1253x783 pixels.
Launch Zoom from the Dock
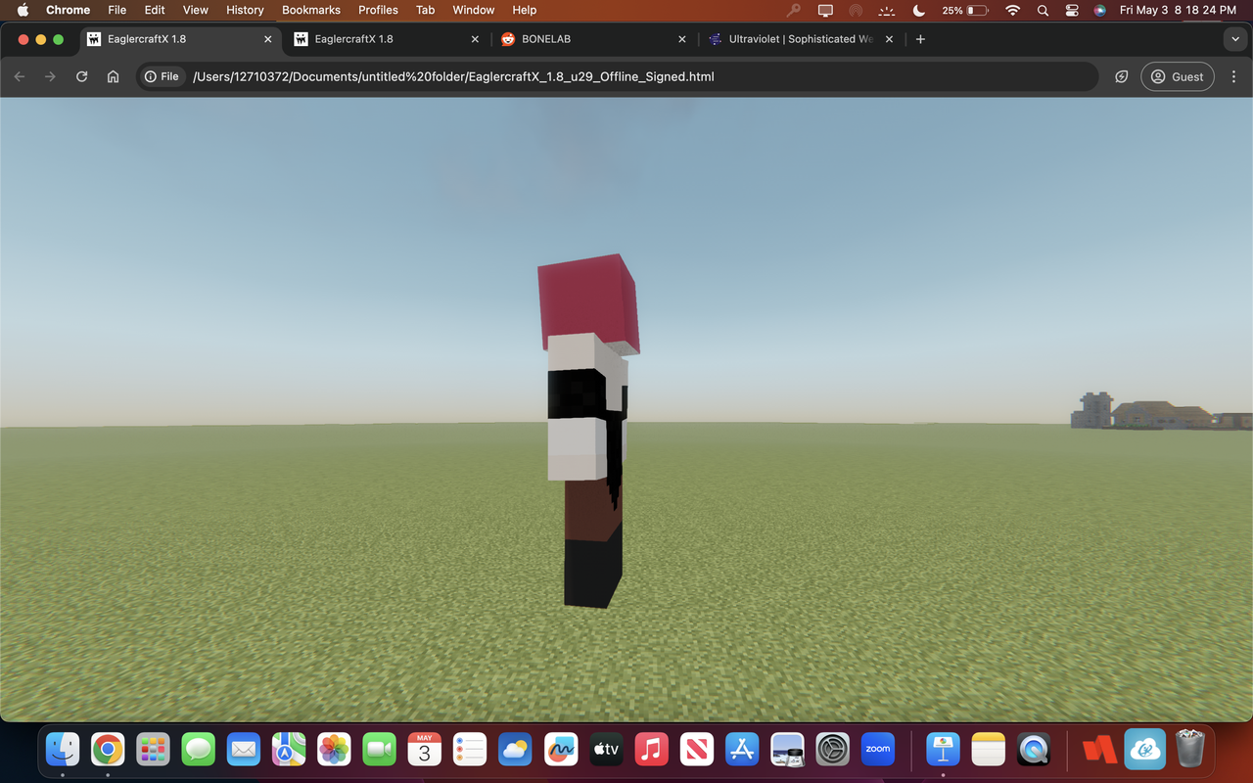[878, 750]
